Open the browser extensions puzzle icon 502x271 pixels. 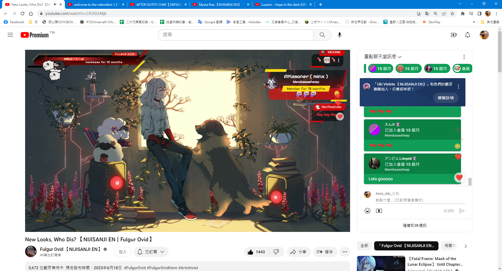(x=463, y=14)
